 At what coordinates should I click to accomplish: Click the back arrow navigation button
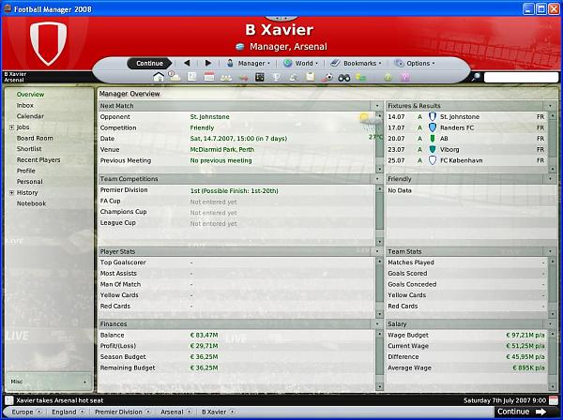click(x=185, y=63)
